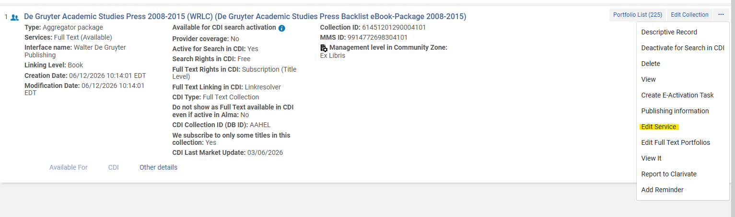Click CDI Type: Full Text Collection

click(x=216, y=97)
